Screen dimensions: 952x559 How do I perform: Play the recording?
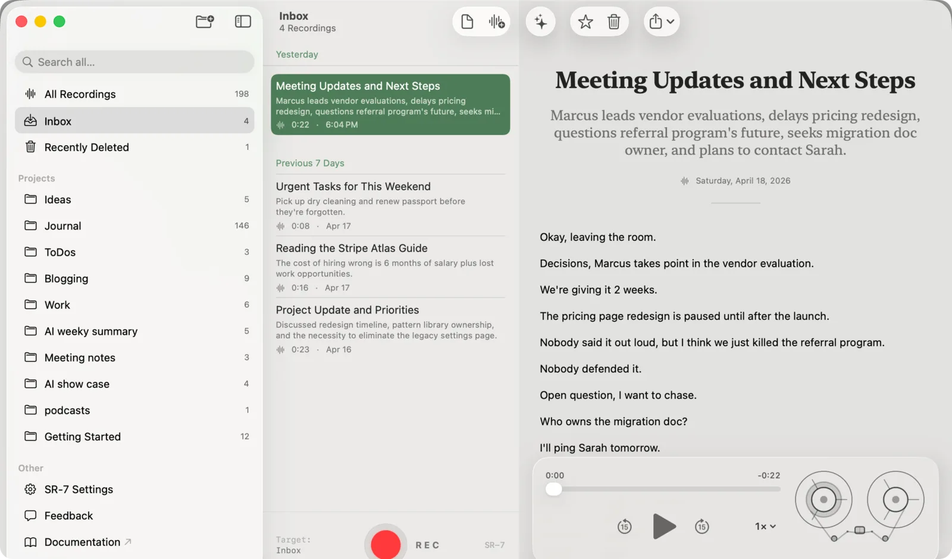click(663, 526)
